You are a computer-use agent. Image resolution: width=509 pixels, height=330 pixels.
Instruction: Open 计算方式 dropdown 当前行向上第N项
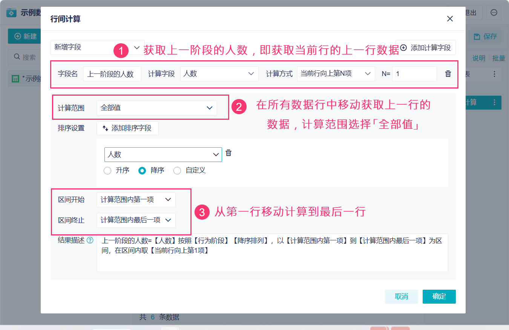click(336, 74)
